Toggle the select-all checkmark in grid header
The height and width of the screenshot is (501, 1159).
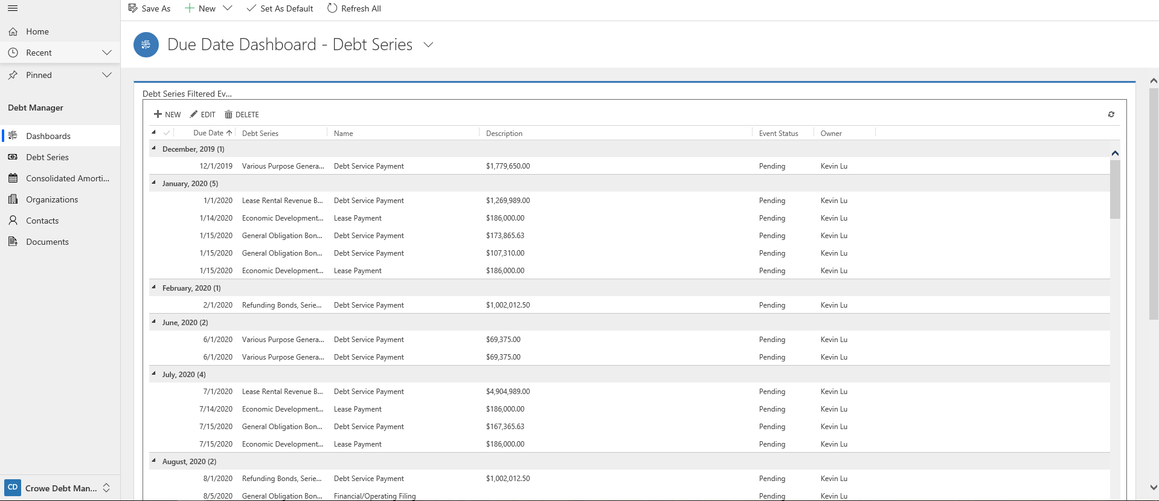point(167,133)
